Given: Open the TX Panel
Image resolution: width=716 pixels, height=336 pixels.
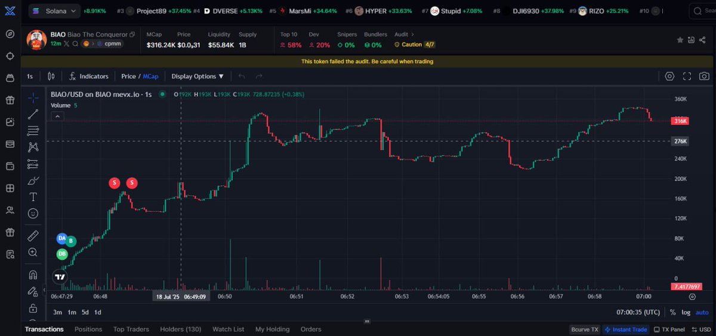Looking at the screenshot, I should [x=669, y=329].
